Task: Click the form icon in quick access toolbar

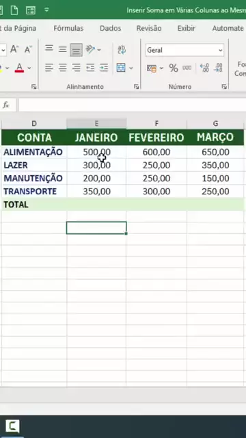Action: click(30, 10)
